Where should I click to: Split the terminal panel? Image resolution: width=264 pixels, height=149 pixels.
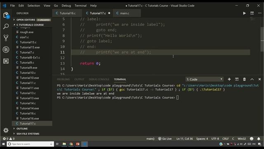237,79
